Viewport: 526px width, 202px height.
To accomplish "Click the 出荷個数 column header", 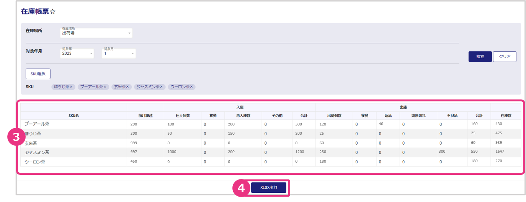I will [334, 115].
